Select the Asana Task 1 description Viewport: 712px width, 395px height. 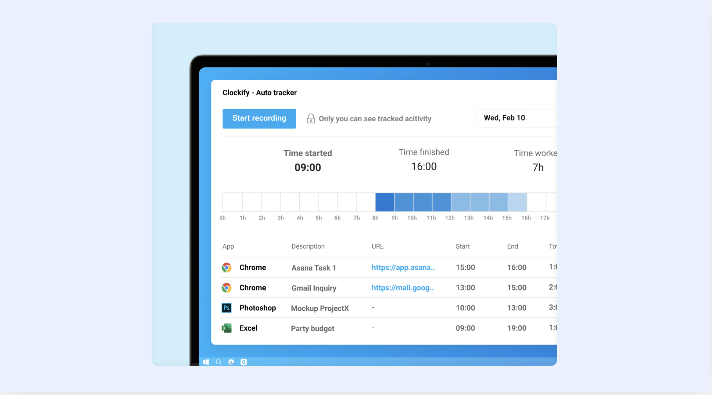(x=313, y=268)
